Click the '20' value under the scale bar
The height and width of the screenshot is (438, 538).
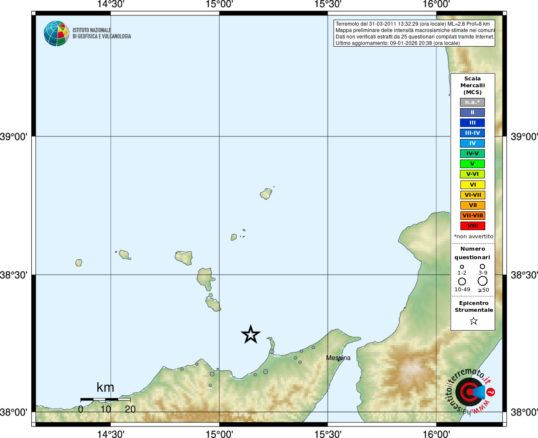tap(130, 409)
